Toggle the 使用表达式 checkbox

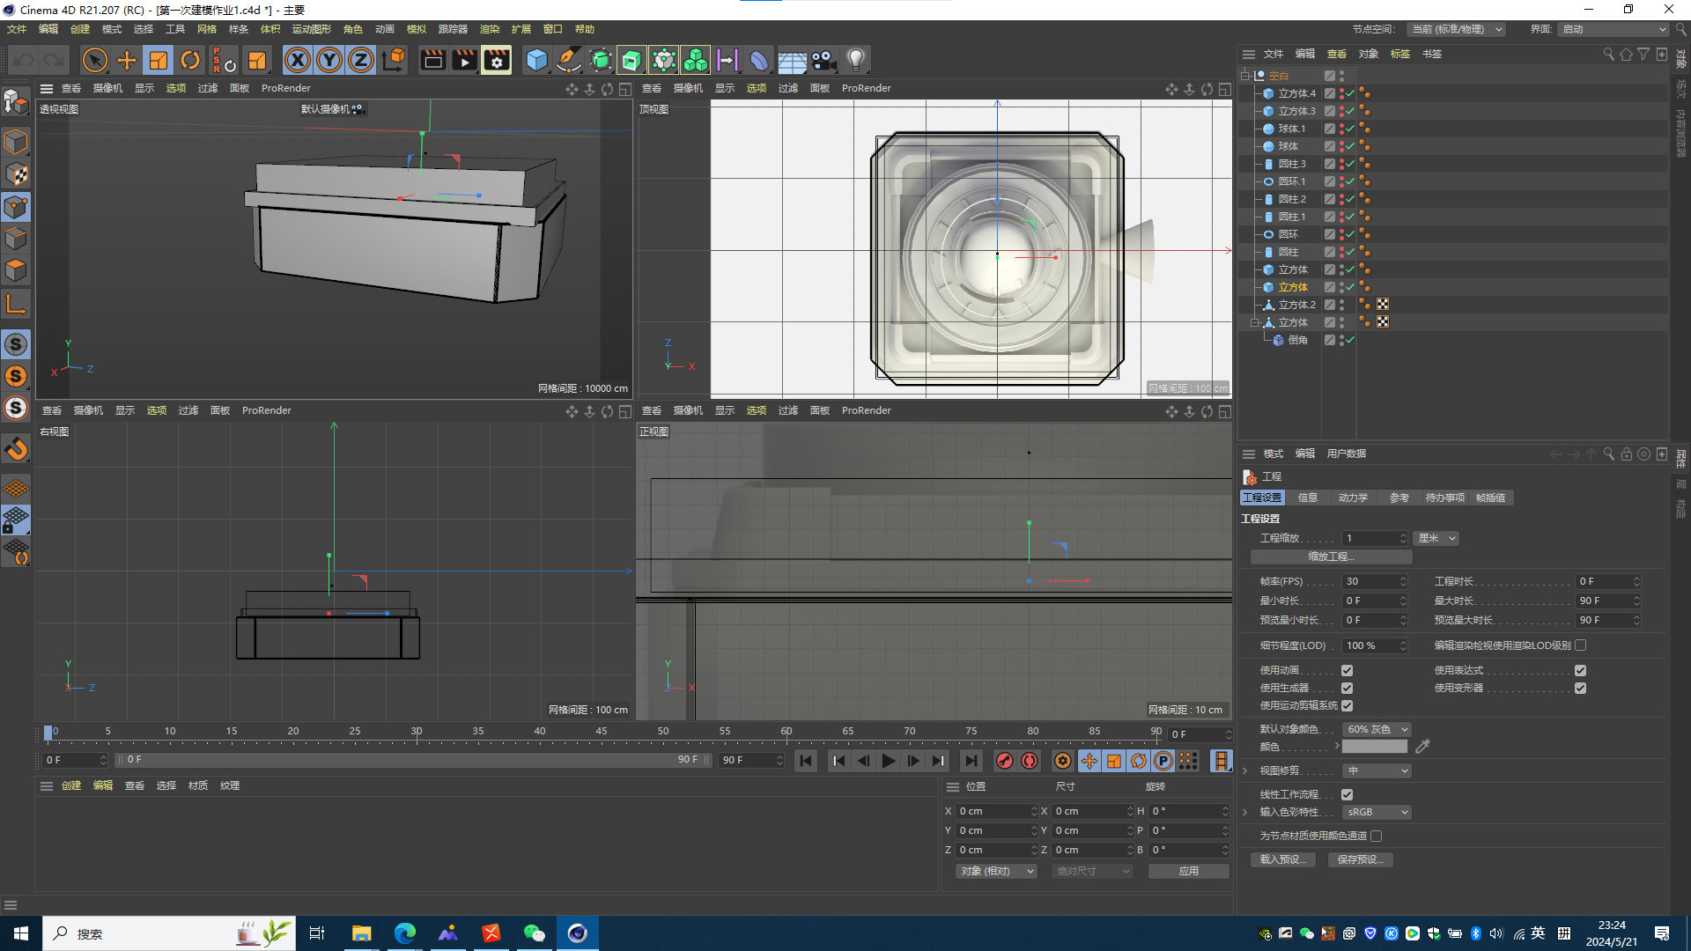(1581, 671)
